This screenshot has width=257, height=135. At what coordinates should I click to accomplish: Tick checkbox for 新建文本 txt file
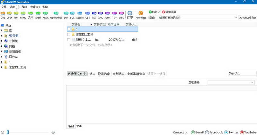[x=69, y=40]
